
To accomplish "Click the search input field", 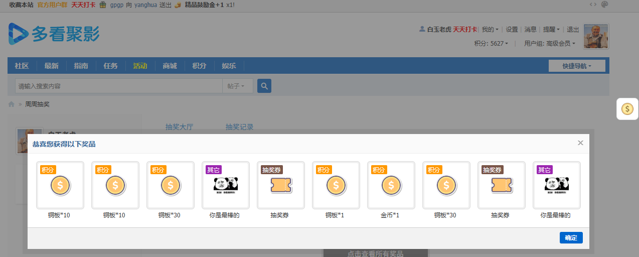I will 118,86.
